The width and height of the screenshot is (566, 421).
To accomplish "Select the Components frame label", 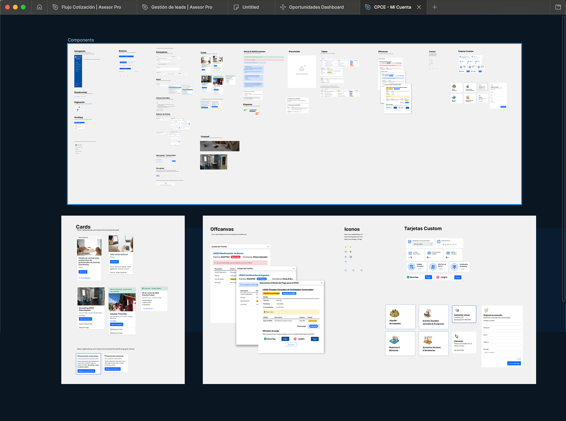I will tap(81, 40).
